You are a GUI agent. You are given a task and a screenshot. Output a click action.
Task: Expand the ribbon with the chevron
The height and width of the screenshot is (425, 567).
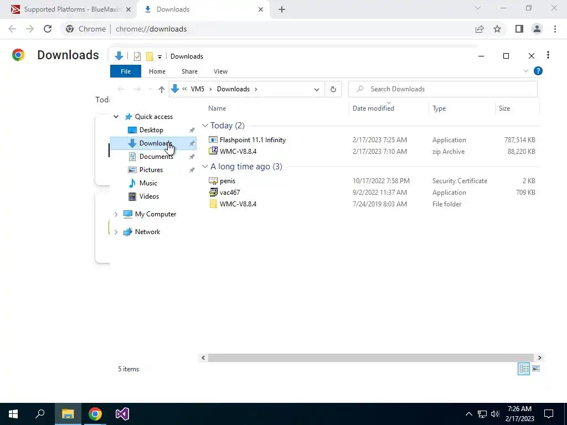(526, 71)
